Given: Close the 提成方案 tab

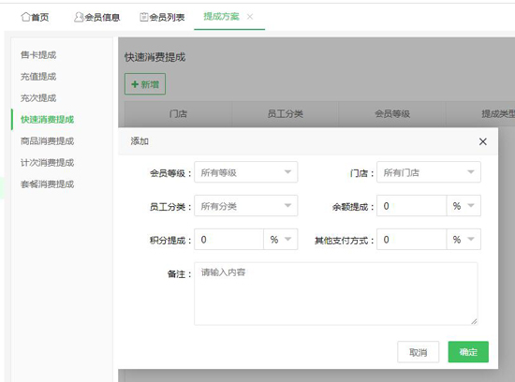Looking at the screenshot, I should point(250,17).
